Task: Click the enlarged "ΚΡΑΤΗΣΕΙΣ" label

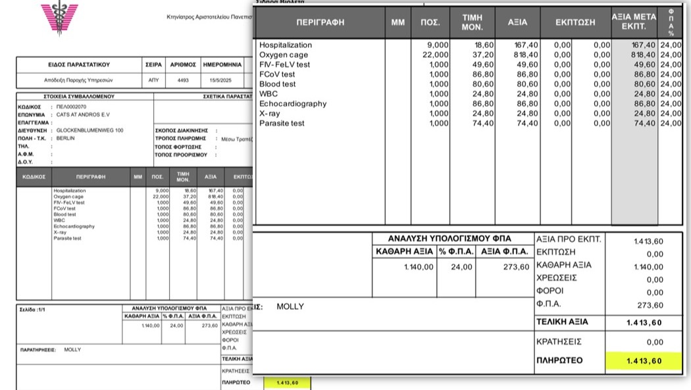Action: click(559, 341)
